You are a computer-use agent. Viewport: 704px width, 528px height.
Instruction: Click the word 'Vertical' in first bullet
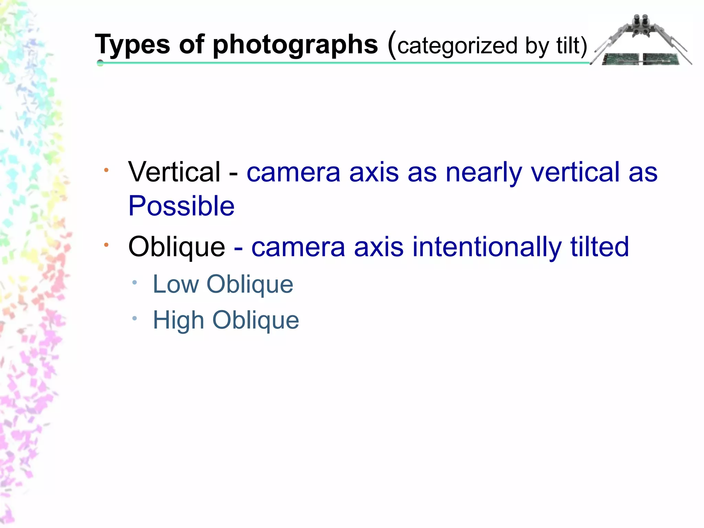coord(174,172)
